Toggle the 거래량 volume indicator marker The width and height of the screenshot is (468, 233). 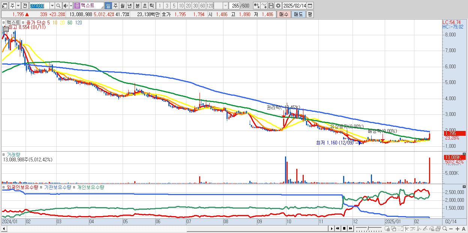tap(4, 154)
